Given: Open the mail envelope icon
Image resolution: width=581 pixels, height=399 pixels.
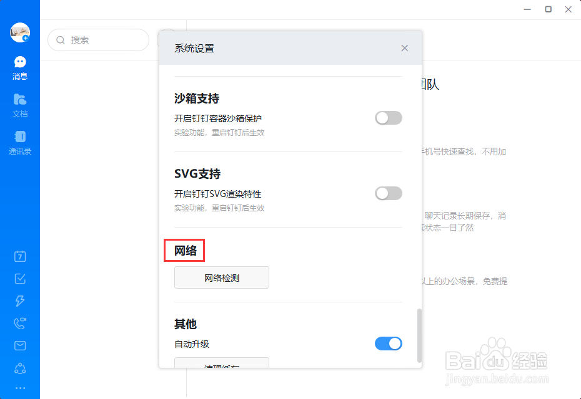Looking at the screenshot, I should [x=20, y=345].
